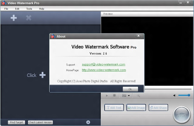Screen dimensions: 194x126
Task: Open the support@video-watermark.com email link
Action: 104,65
